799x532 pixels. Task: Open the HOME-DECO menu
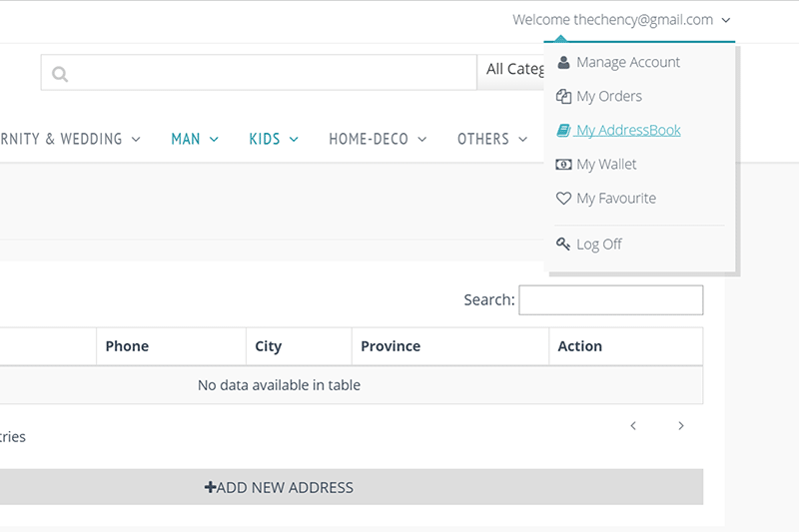tap(378, 139)
